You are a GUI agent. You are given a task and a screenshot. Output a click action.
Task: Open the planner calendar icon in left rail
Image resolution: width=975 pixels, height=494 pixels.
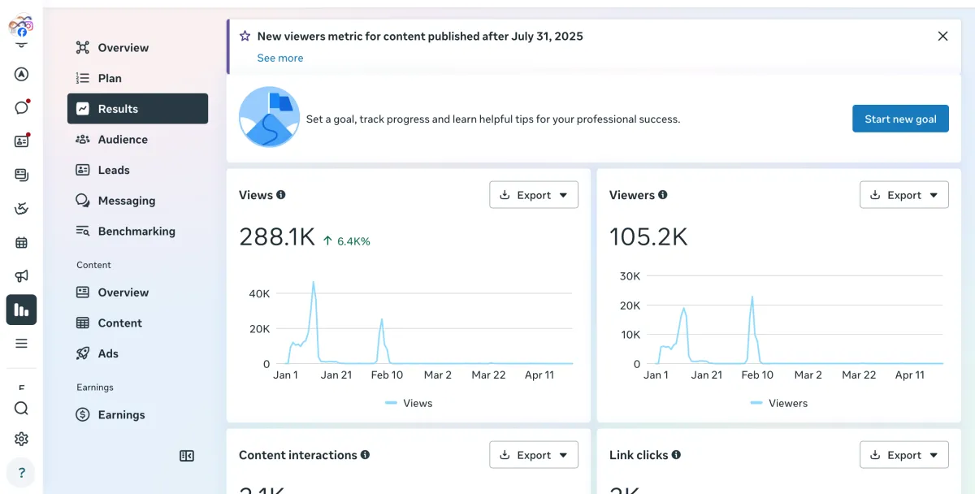22,242
